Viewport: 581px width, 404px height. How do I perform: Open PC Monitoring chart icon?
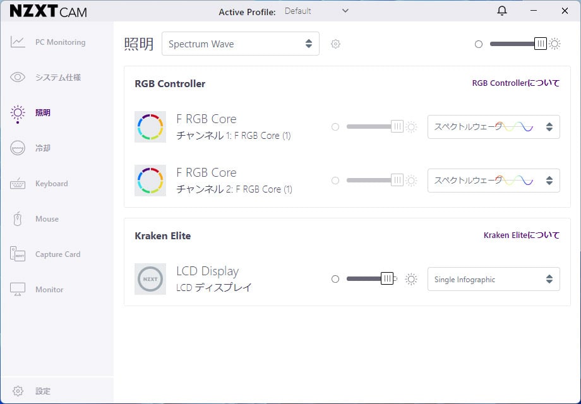click(18, 42)
